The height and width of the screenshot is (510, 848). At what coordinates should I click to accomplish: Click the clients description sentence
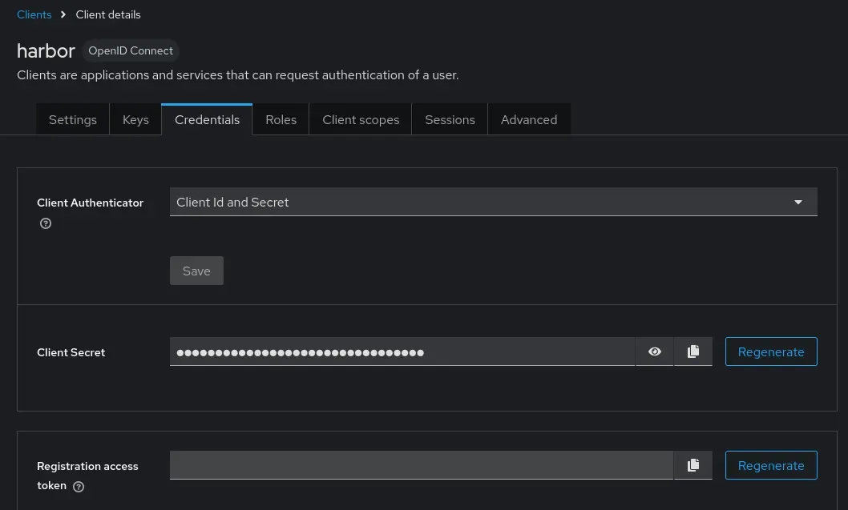[x=237, y=75]
